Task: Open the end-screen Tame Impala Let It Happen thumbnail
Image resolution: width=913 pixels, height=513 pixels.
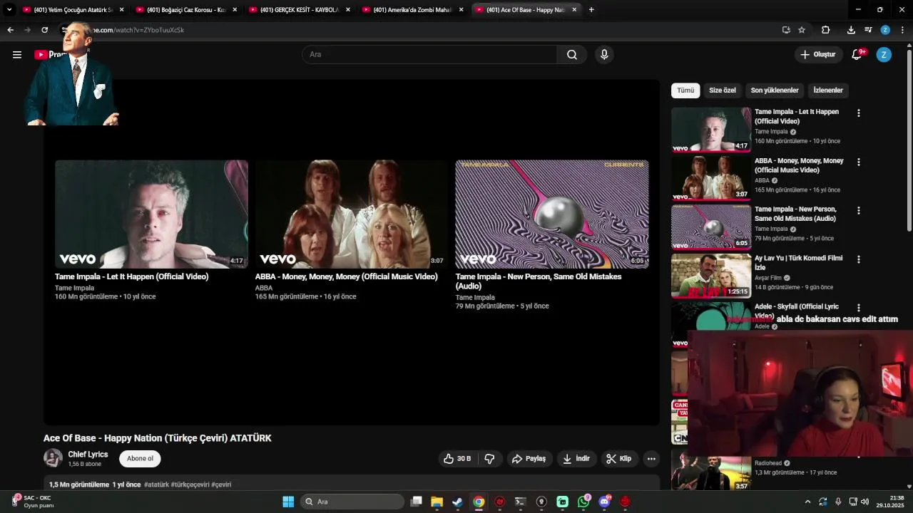Action: click(151, 214)
